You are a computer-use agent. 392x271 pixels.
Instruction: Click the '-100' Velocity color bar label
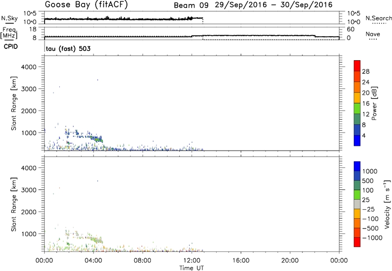[370, 219]
